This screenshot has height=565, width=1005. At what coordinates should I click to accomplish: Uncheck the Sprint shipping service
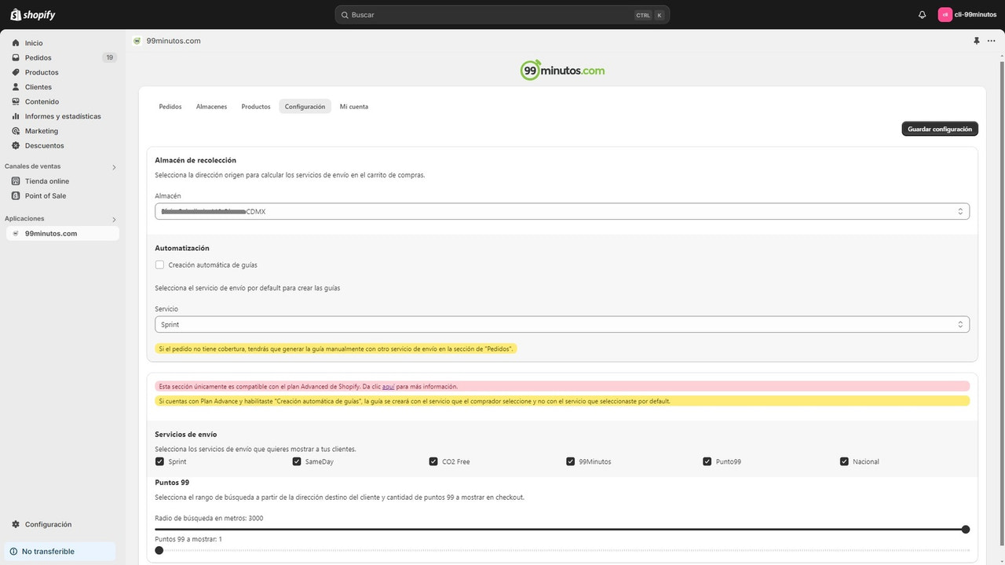click(159, 461)
